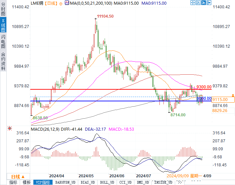Click right MACD axis value -118.45
235x185 pixels.
(x=220, y=165)
